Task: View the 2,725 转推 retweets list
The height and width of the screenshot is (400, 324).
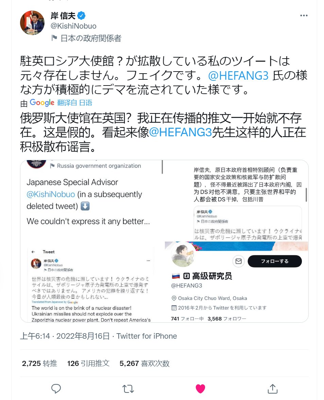Action: (39, 363)
